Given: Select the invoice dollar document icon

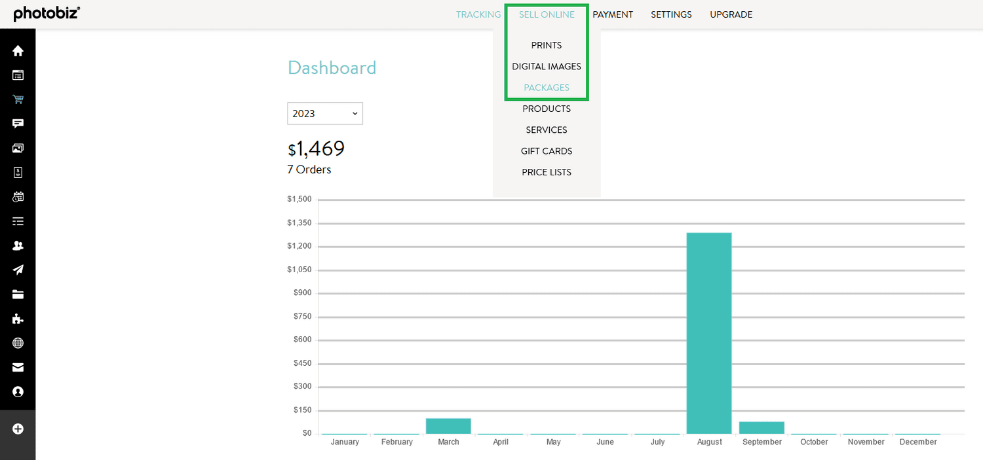Looking at the screenshot, I should pyautogui.click(x=18, y=173).
